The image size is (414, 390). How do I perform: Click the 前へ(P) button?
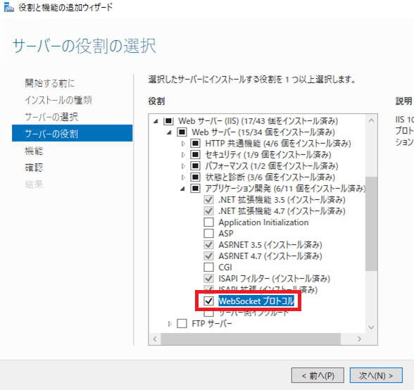[318, 375]
